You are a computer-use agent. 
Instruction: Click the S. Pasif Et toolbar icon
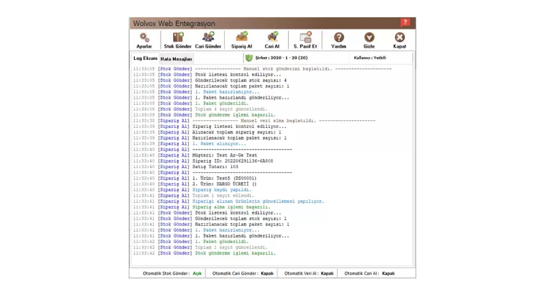305,37
